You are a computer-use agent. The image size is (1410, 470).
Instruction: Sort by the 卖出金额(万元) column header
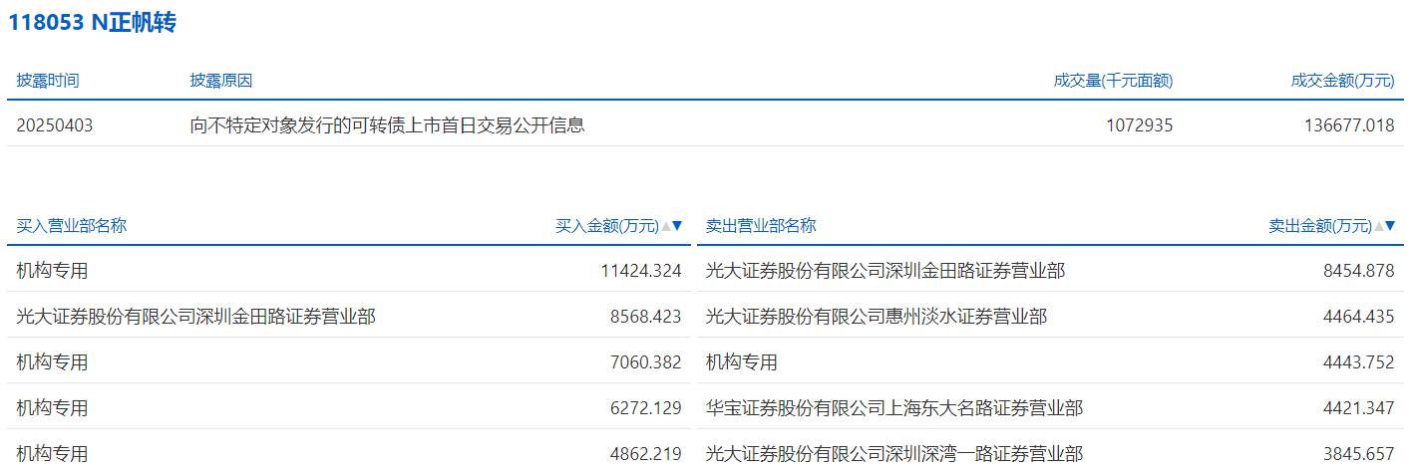(x=1319, y=226)
